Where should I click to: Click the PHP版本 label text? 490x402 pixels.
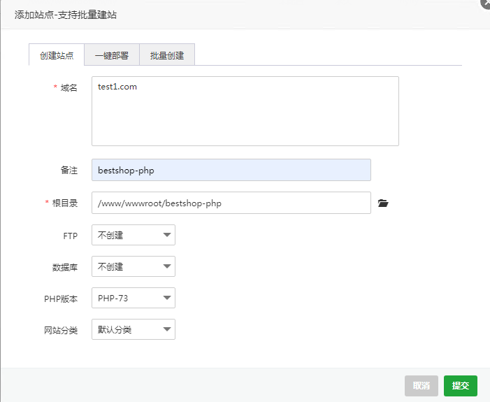61,299
